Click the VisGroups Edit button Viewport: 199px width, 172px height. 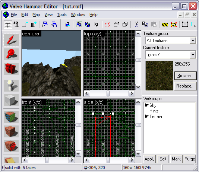(163, 159)
